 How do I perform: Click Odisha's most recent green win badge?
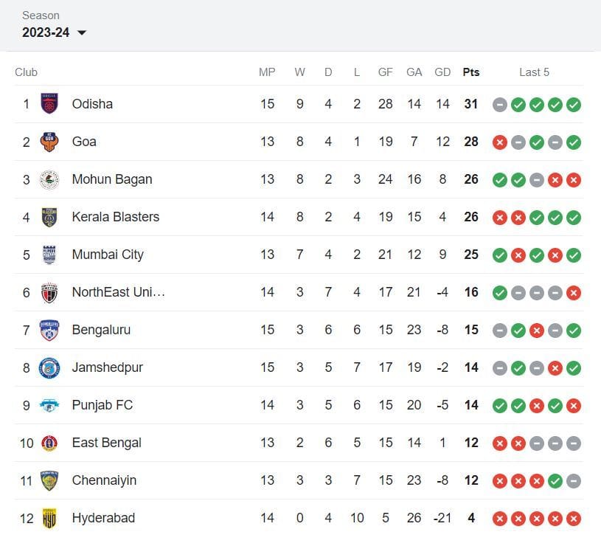[574, 104]
